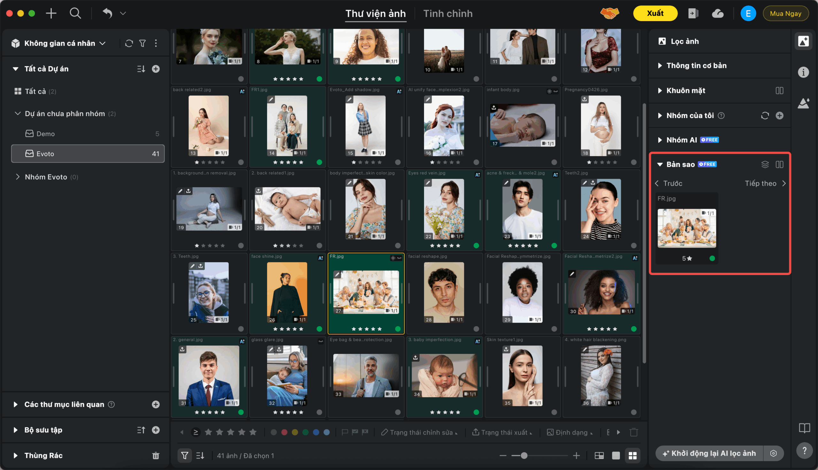This screenshot has width=818, height=470.
Task: Click the stacked layers icon in Bản sao
Action: [x=765, y=165]
